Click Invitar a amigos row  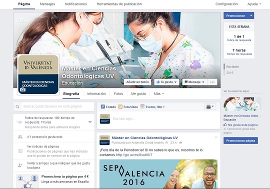pyautogui.click(x=53, y=165)
